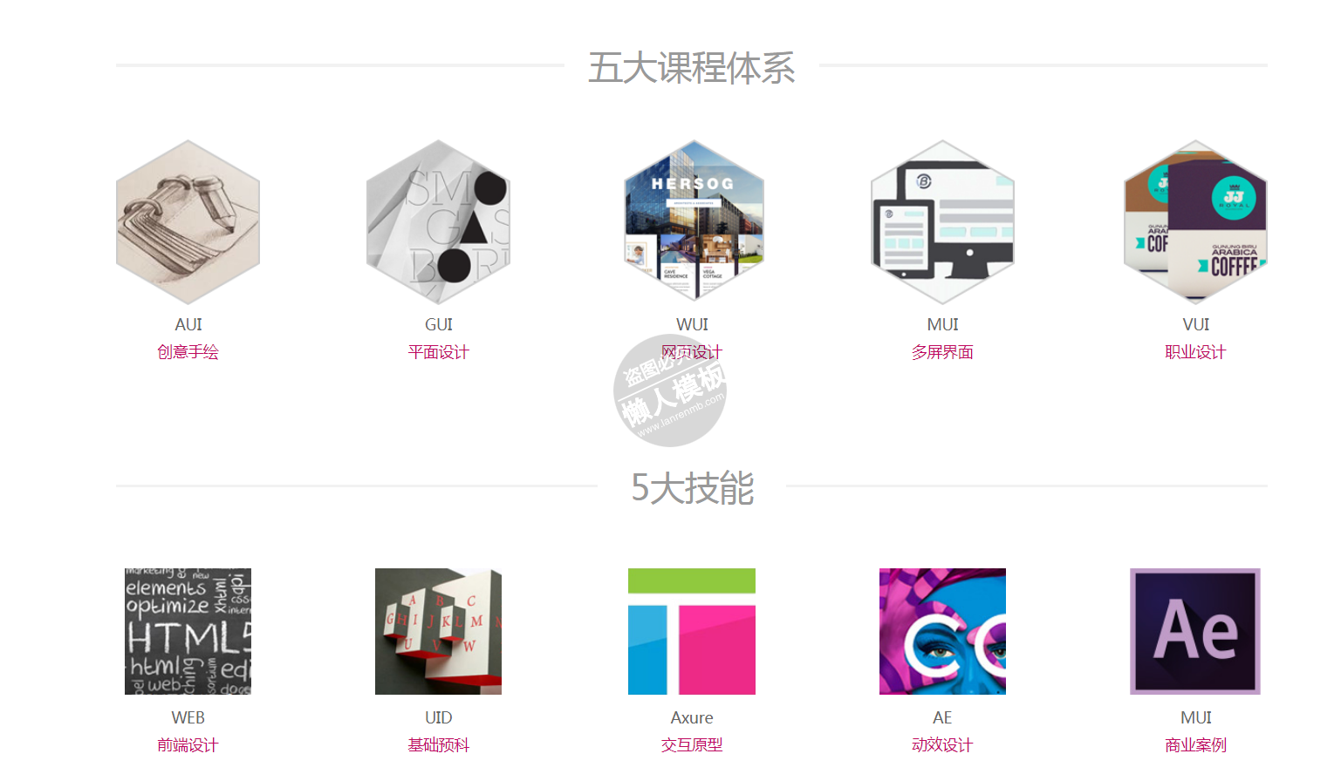Open the 动效设计 link under AE
The height and width of the screenshot is (781, 1341).
coord(942,745)
